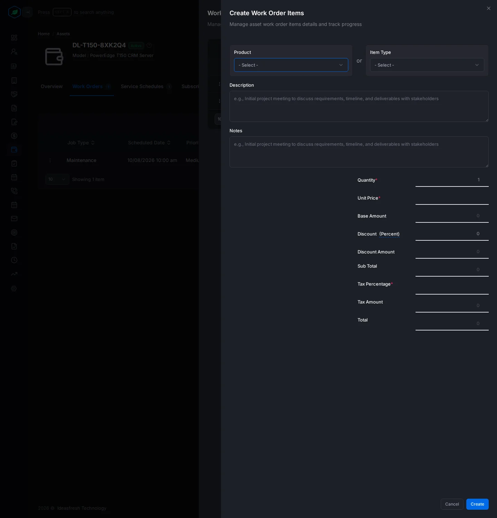Switch to the Overview tab
The height and width of the screenshot is (518, 497).
pos(52,86)
